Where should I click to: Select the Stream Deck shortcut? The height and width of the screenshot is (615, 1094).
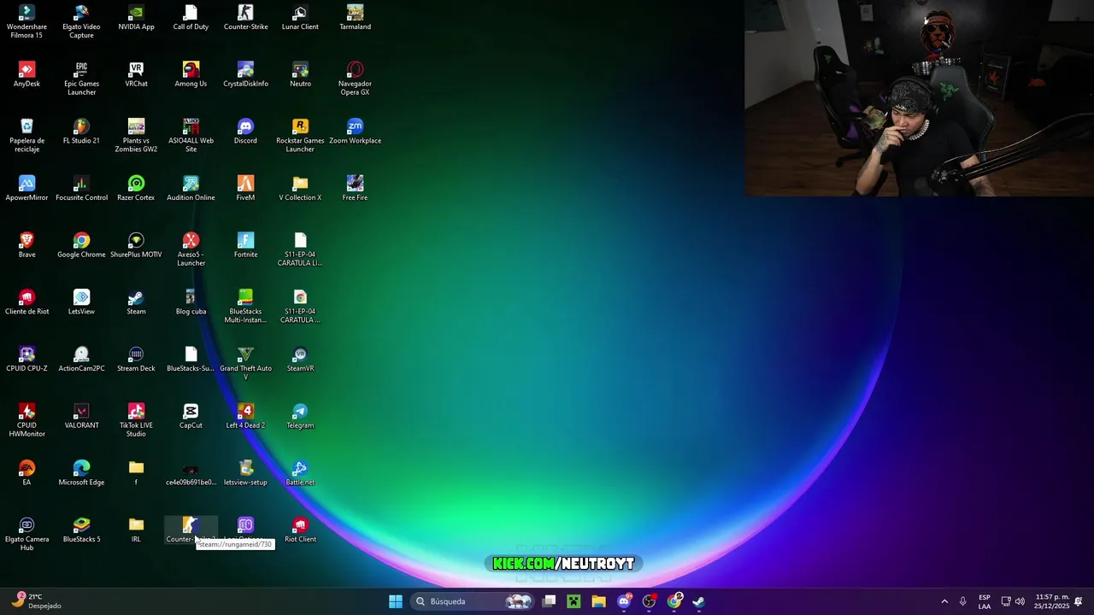136,360
